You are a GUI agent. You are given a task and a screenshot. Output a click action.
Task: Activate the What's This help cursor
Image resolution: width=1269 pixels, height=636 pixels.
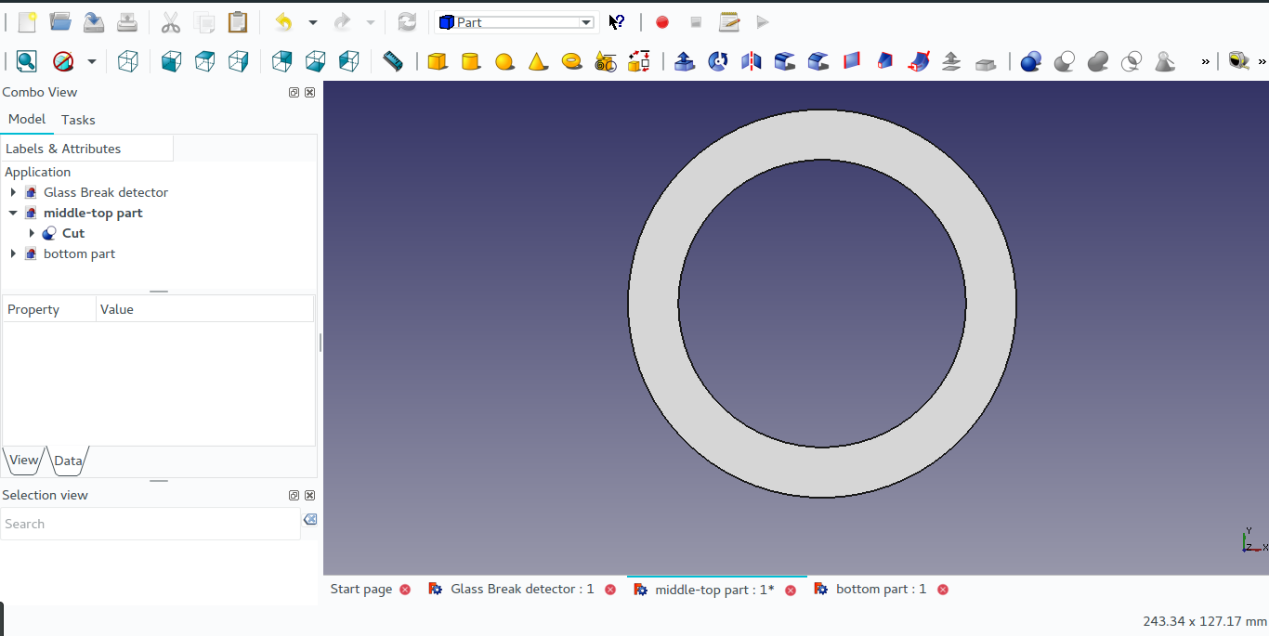pyautogui.click(x=617, y=22)
